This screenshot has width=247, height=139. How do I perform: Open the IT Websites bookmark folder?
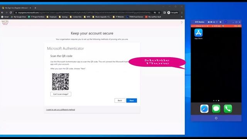coord(118,17)
